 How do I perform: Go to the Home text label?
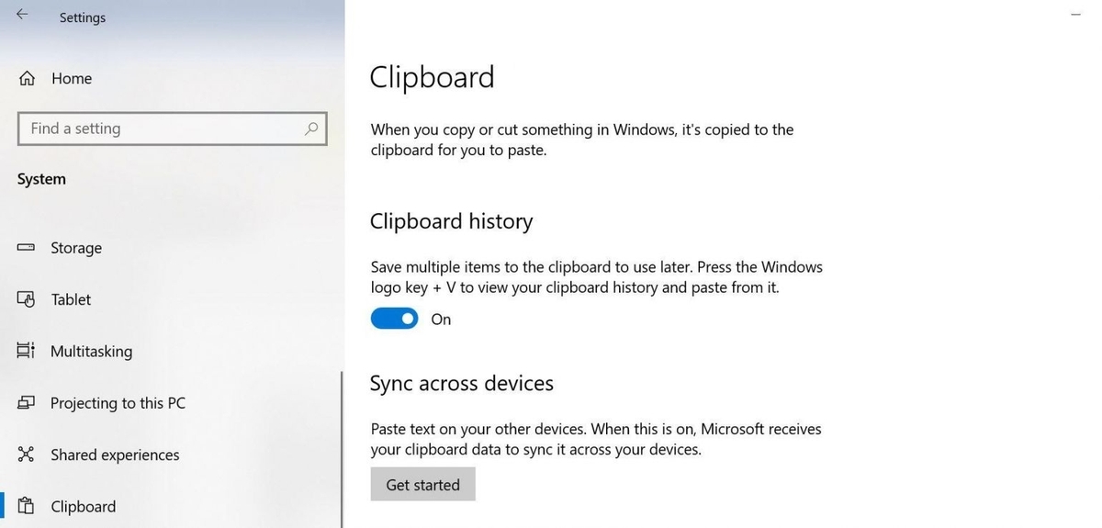pyautogui.click(x=72, y=79)
